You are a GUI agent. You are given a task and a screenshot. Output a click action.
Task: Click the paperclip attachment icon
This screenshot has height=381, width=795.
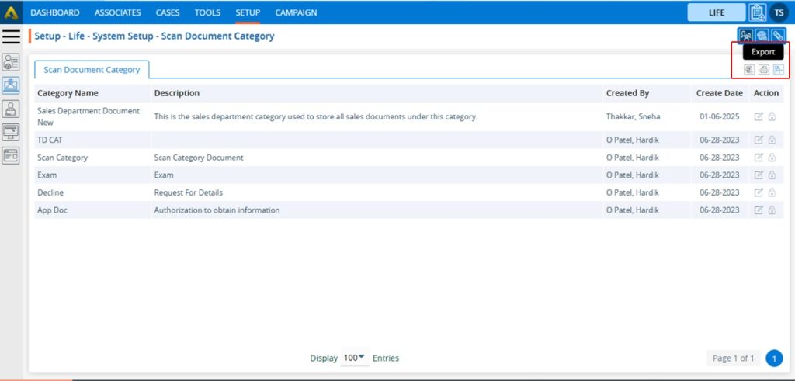click(777, 36)
